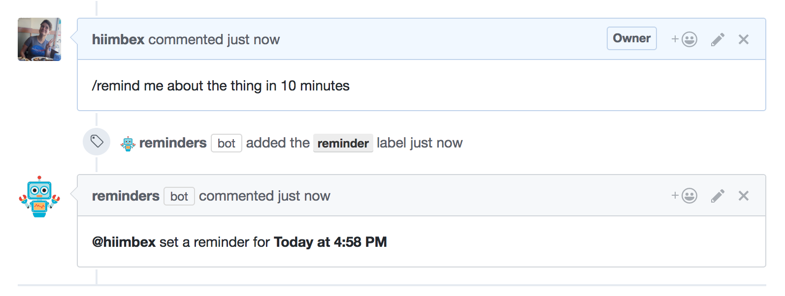Click the reminders name in the label event

tap(173, 143)
